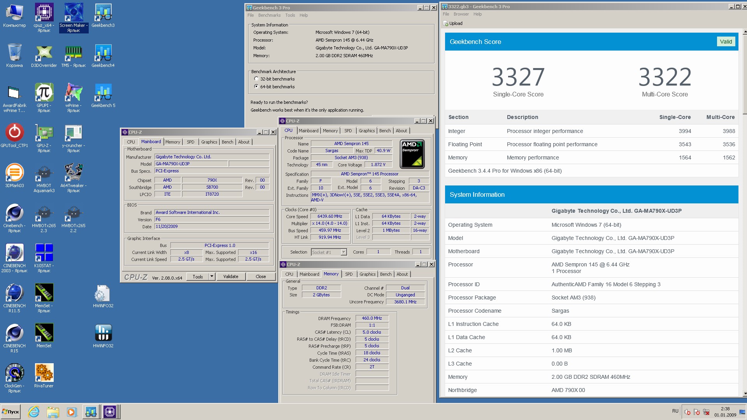Click the Close button in CPU-Z

pos(261,276)
